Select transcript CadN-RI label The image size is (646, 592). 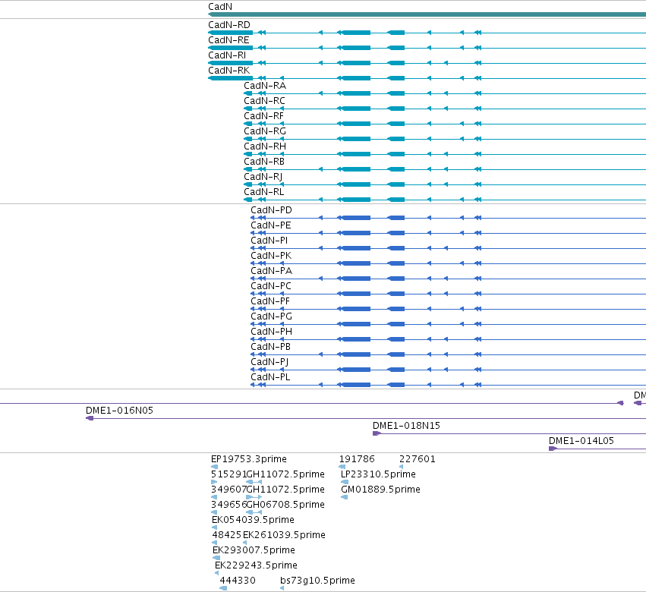[227, 55]
